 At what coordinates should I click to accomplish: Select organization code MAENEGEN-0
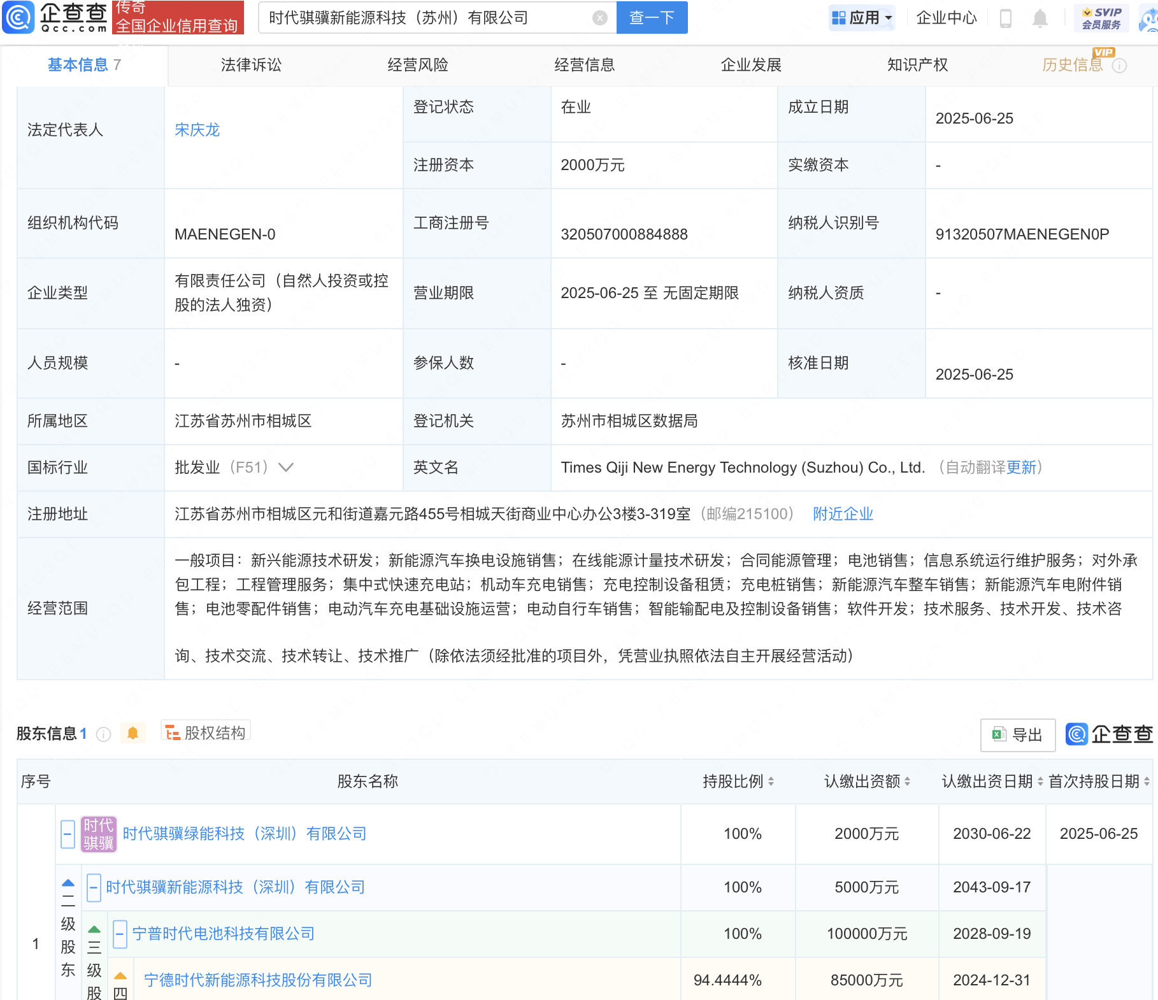pyautogui.click(x=225, y=234)
